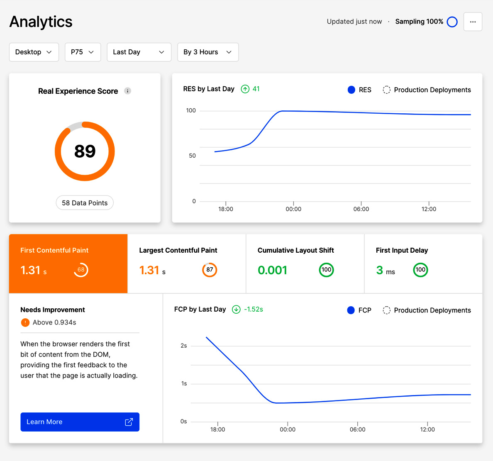Click the Sampling 100% circle indicator
This screenshot has width=493, height=461.
(x=452, y=22)
